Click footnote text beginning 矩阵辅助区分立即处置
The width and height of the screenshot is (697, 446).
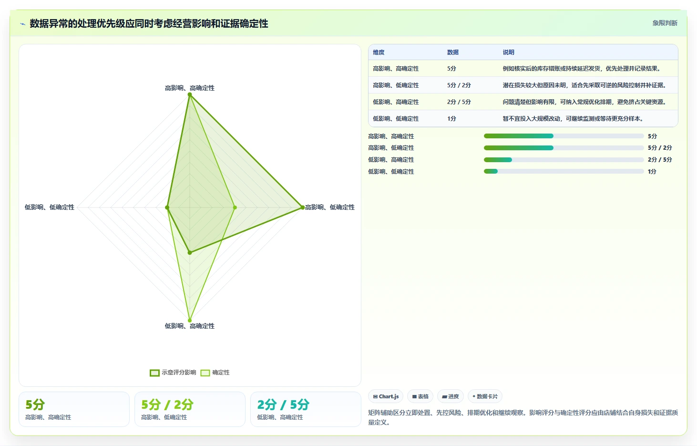[523, 417]
